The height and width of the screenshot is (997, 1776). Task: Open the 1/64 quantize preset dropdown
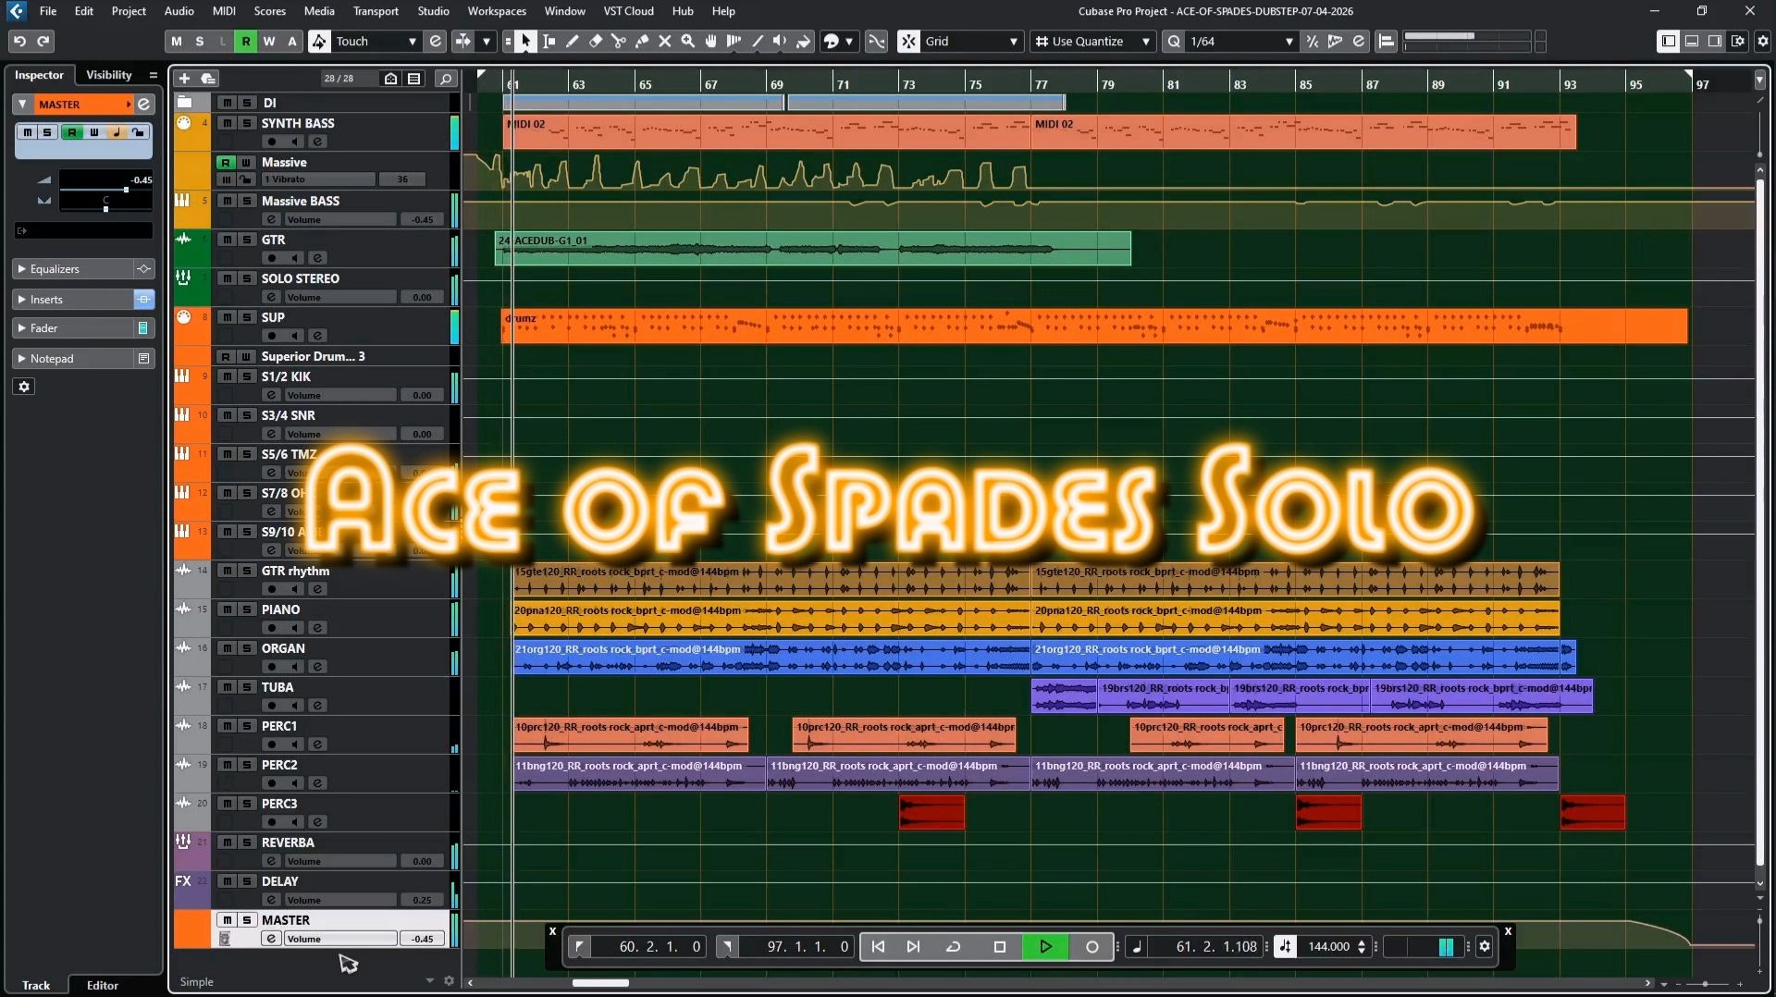1241,41
